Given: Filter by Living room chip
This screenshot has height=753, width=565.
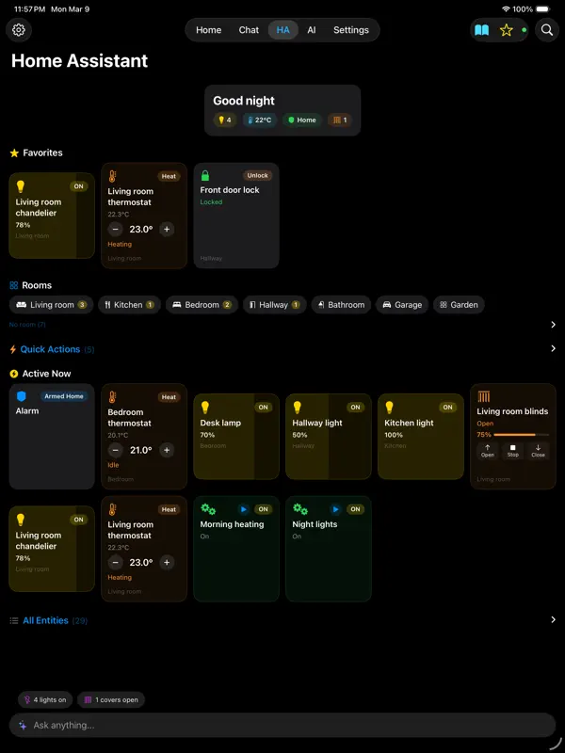Looking at the screenshot, I should point(52,304).
